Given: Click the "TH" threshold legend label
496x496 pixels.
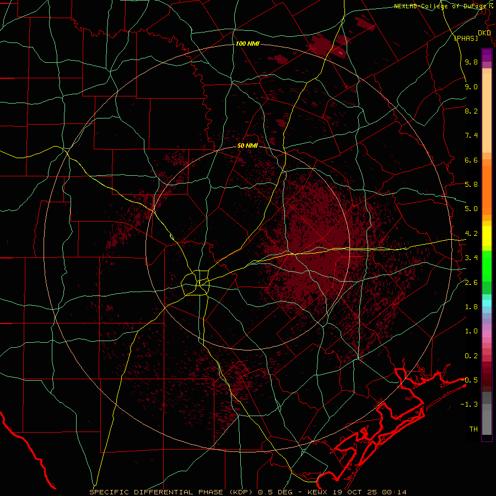Looking at the screenshot, I should [x=473, y=429].
